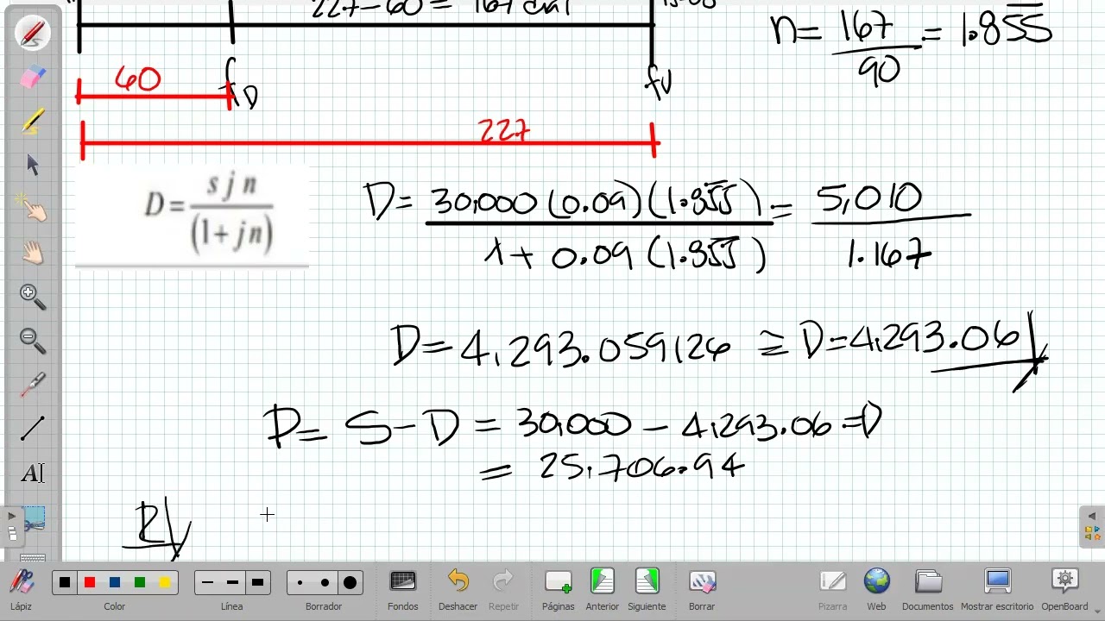
Task: Click the inserted D = sjn/(1+jn) formula image
Action: point(193,215)
